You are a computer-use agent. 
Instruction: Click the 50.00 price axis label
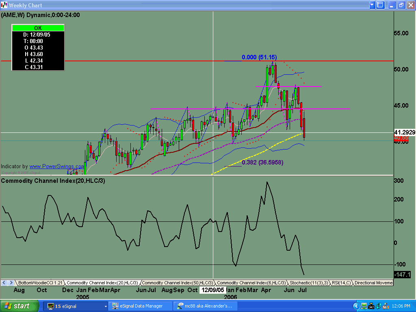click(x=401, y=69)
